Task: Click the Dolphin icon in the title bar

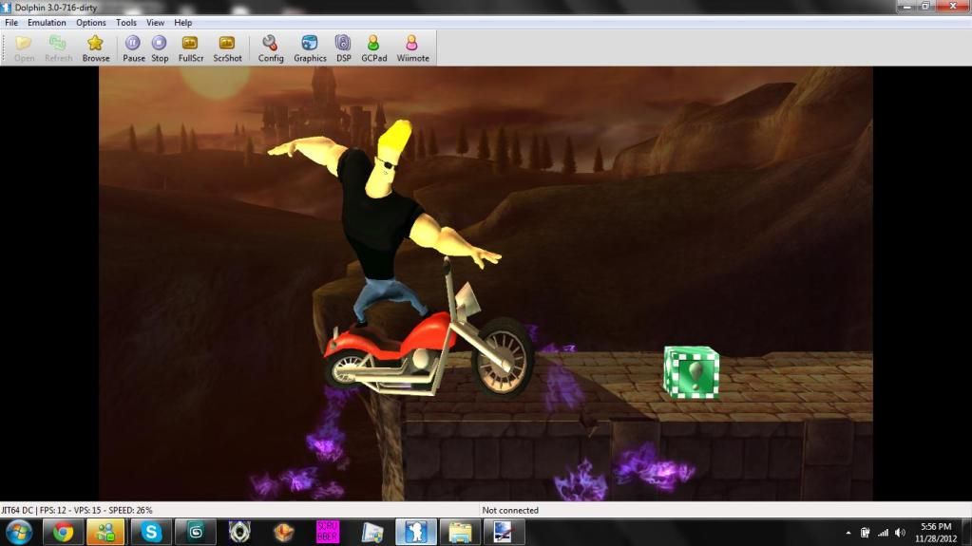Action: pyautogui.click(x=7, y=8)
